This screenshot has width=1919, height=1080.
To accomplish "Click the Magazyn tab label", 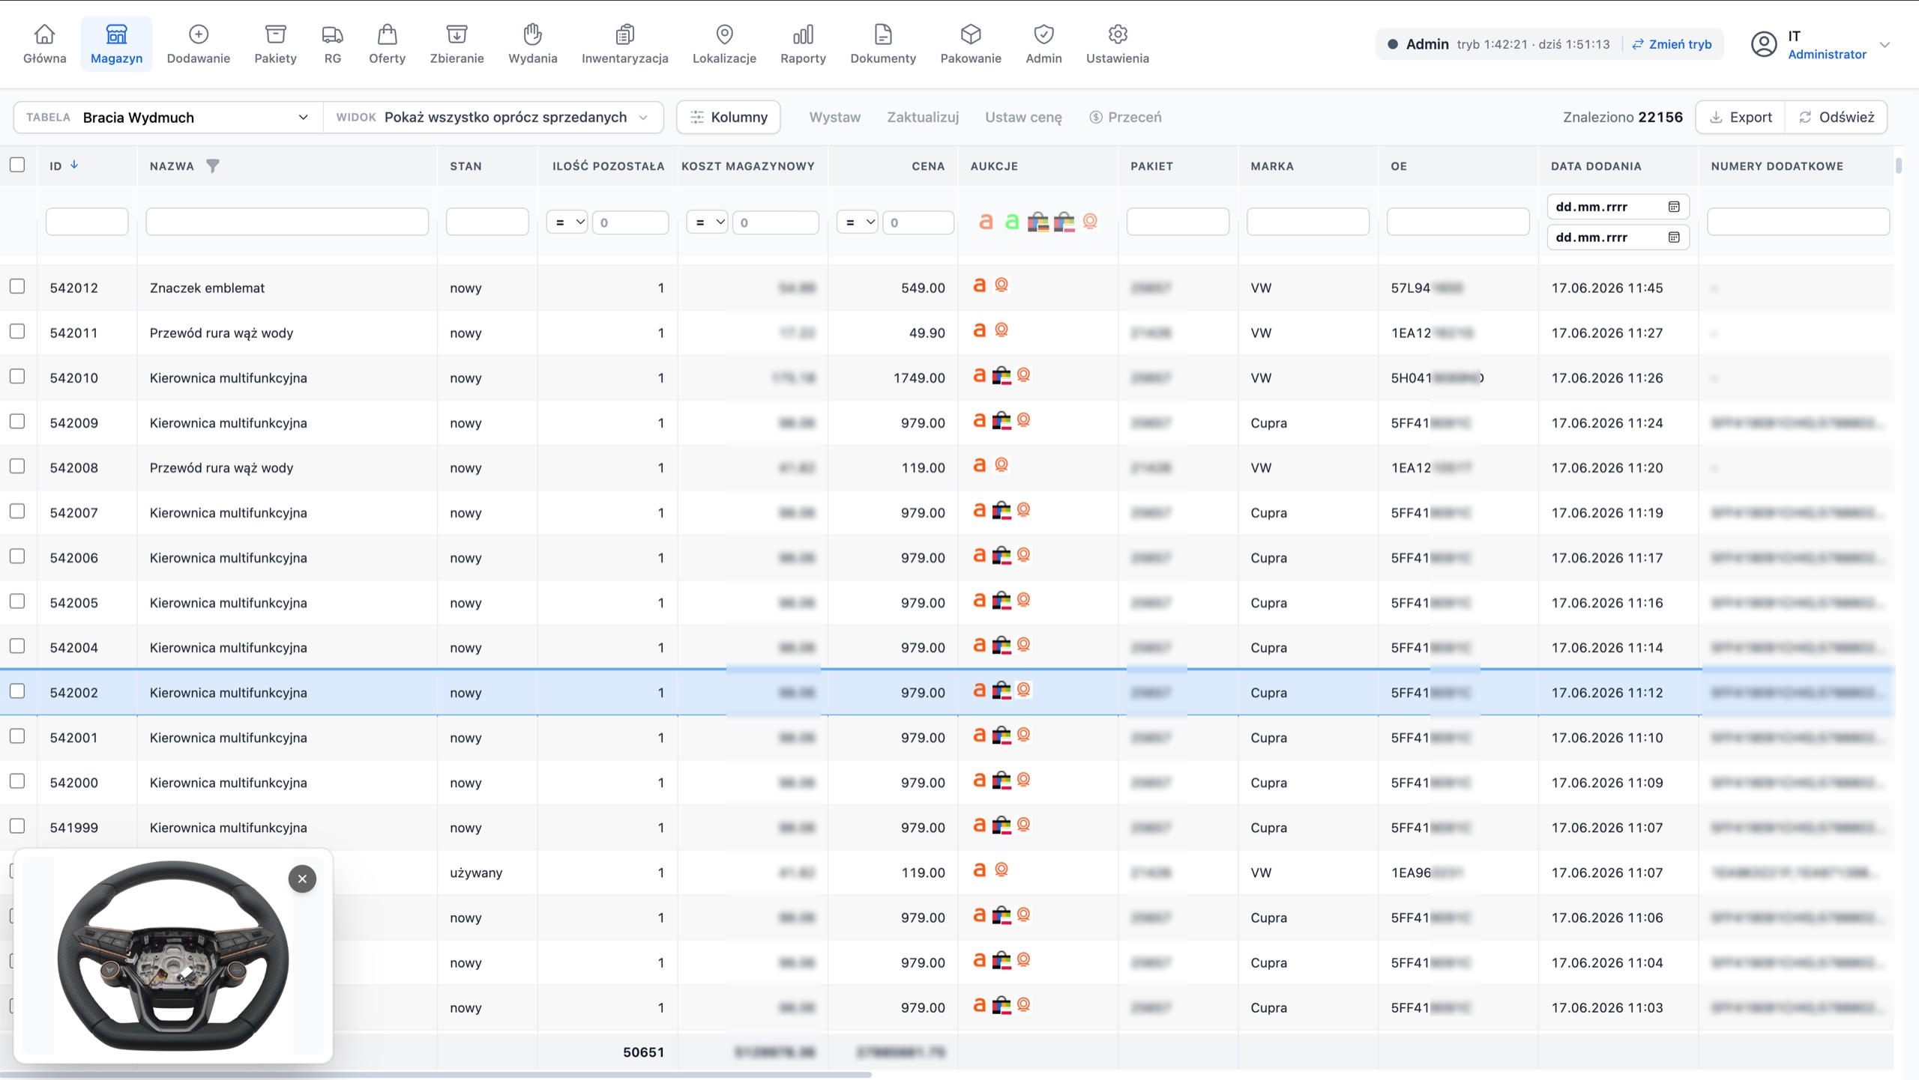I will pyautogui.click(x=116, y=58).
